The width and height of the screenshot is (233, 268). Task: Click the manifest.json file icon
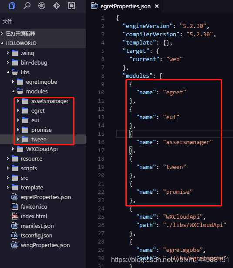tap(15, 226)
